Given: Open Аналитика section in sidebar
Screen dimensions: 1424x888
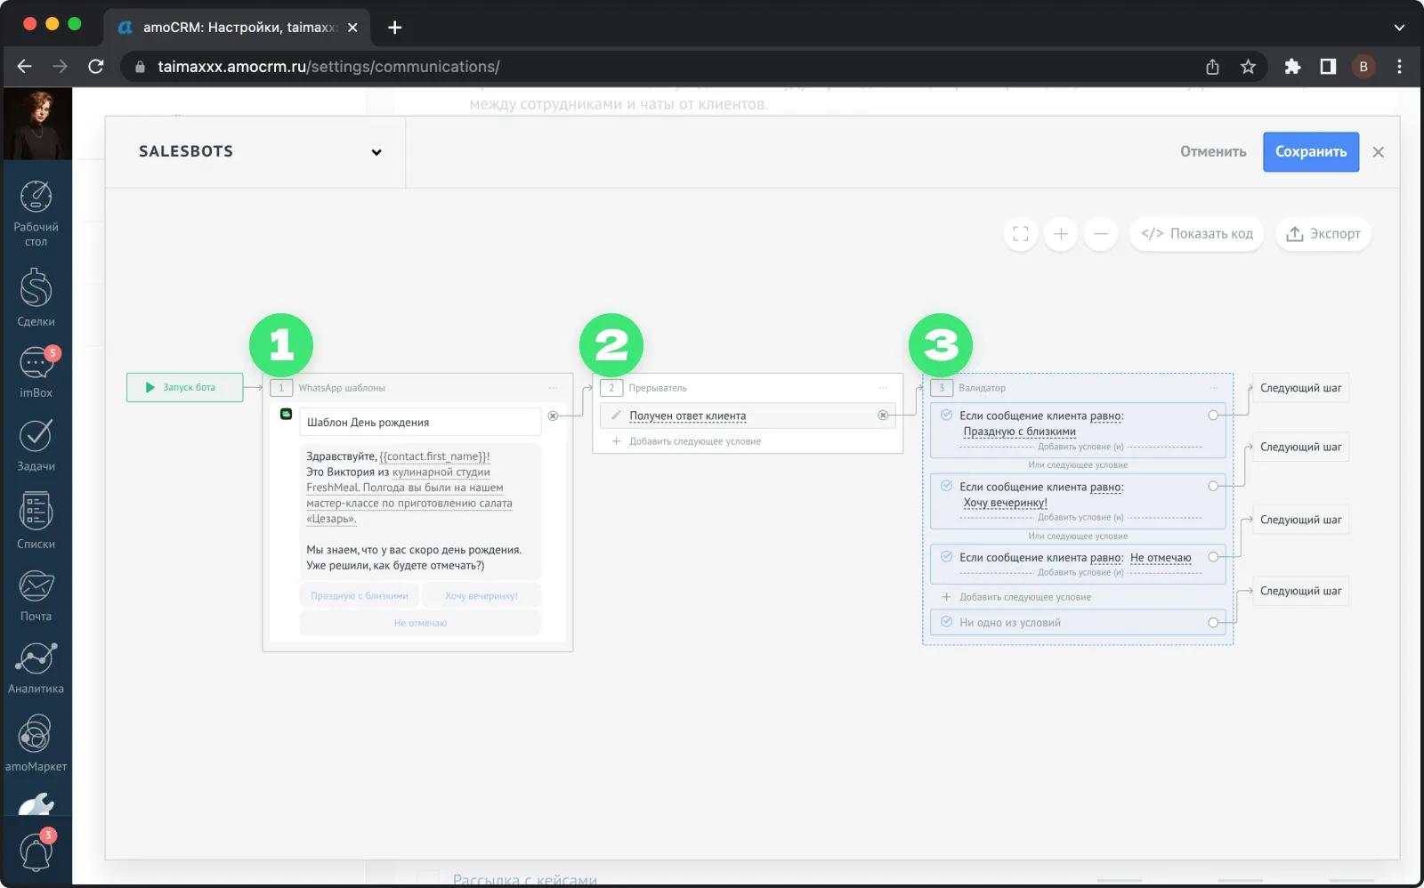Looking at the screenshot, I should (x=36, y=667).
